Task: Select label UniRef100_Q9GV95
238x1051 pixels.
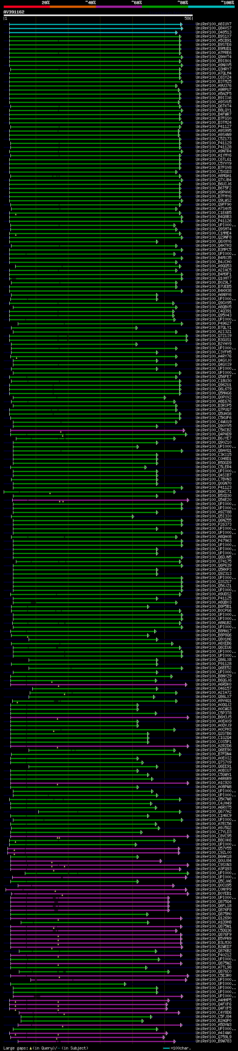Action: [x=213, y=303]
